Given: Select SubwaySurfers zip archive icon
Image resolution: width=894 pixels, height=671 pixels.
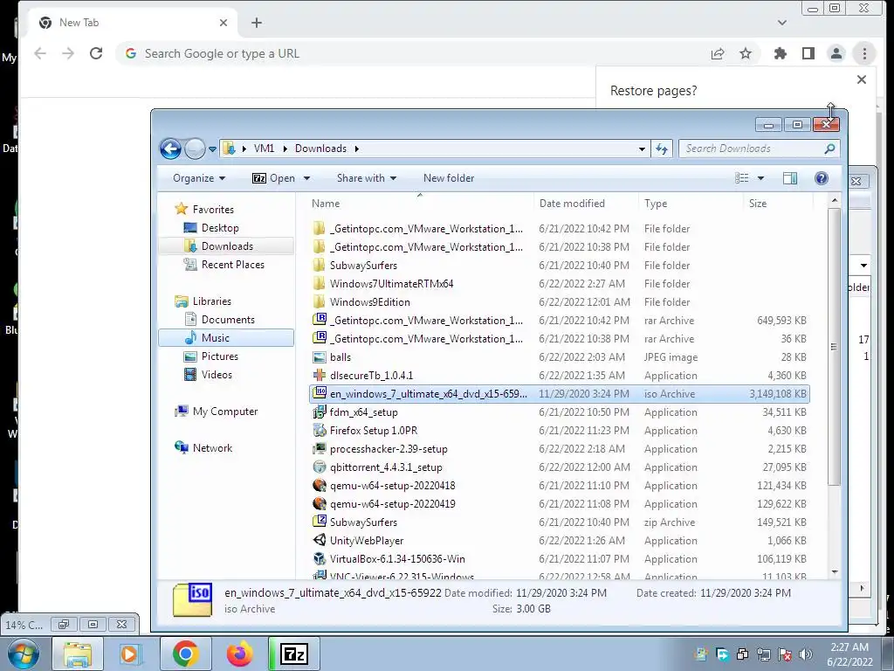Looking at the screenshot, I should (x=320, y=522).
